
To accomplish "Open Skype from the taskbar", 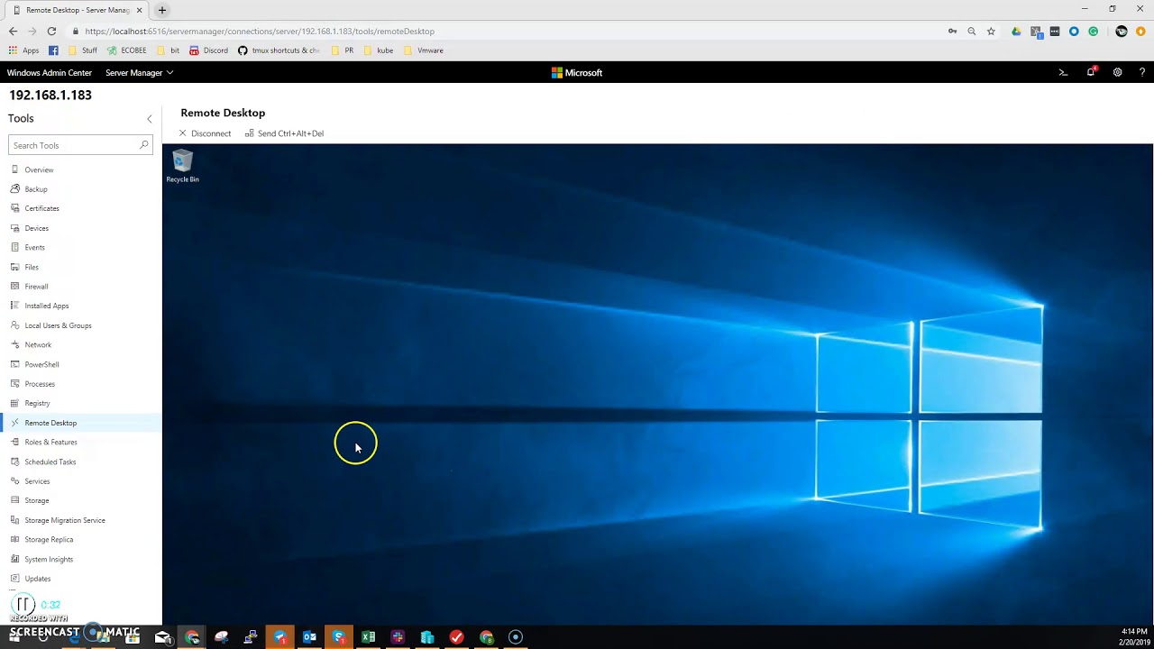I will [x=339, y=637].
